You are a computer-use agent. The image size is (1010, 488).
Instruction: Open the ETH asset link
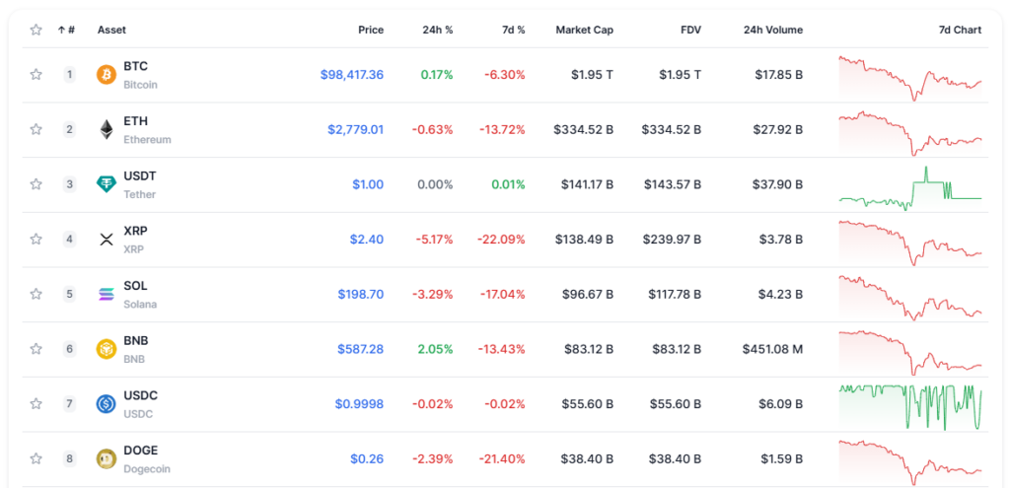(135, 121)
